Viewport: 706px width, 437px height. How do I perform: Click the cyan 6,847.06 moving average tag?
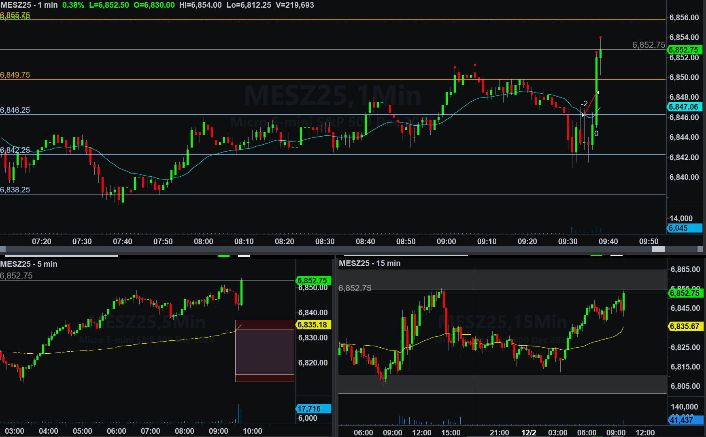684,107
